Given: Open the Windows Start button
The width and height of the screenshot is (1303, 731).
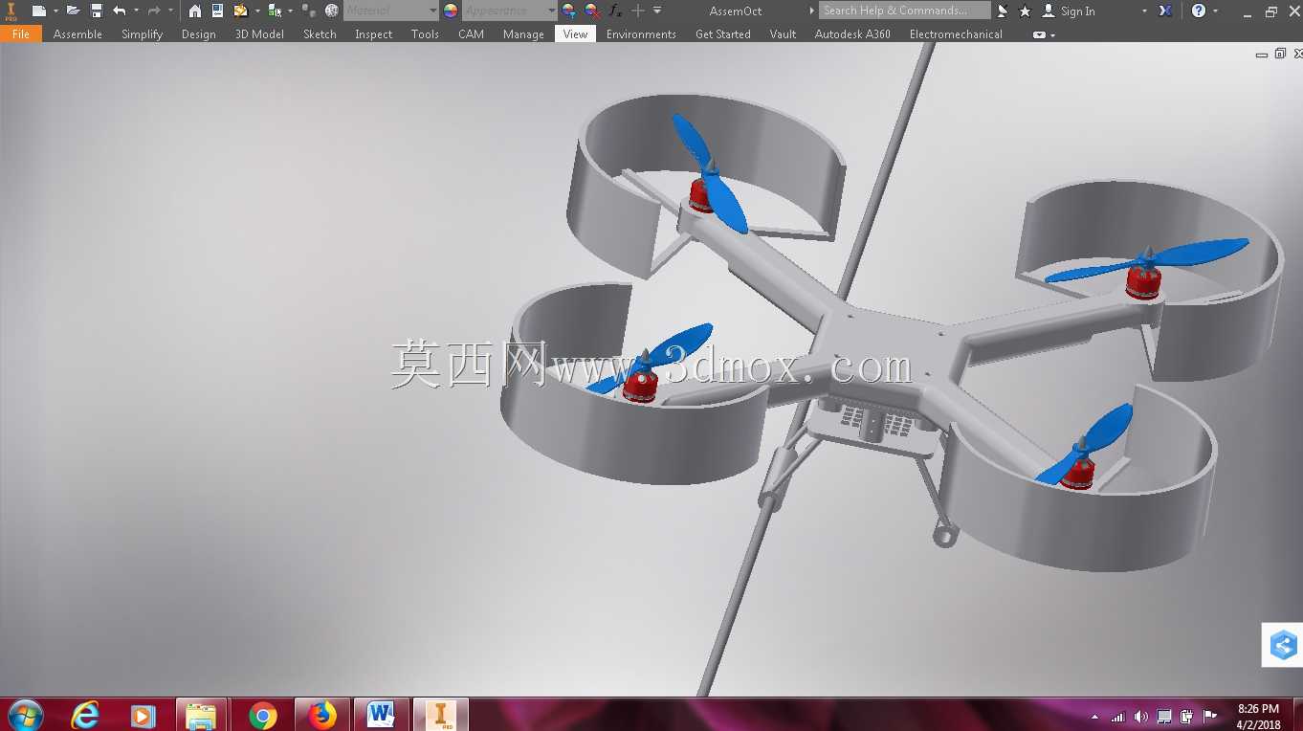Looking at the screenshot, I should click(25, 715).
